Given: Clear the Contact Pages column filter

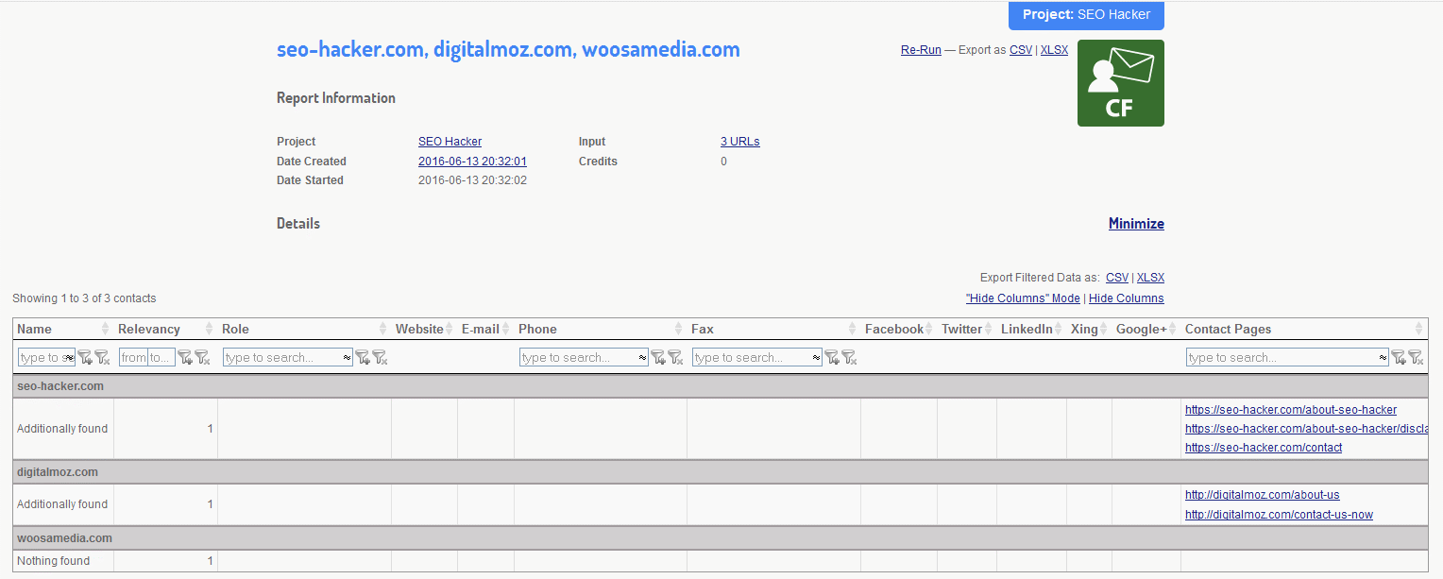Looking at the screenshot, I should (1415, 357).
